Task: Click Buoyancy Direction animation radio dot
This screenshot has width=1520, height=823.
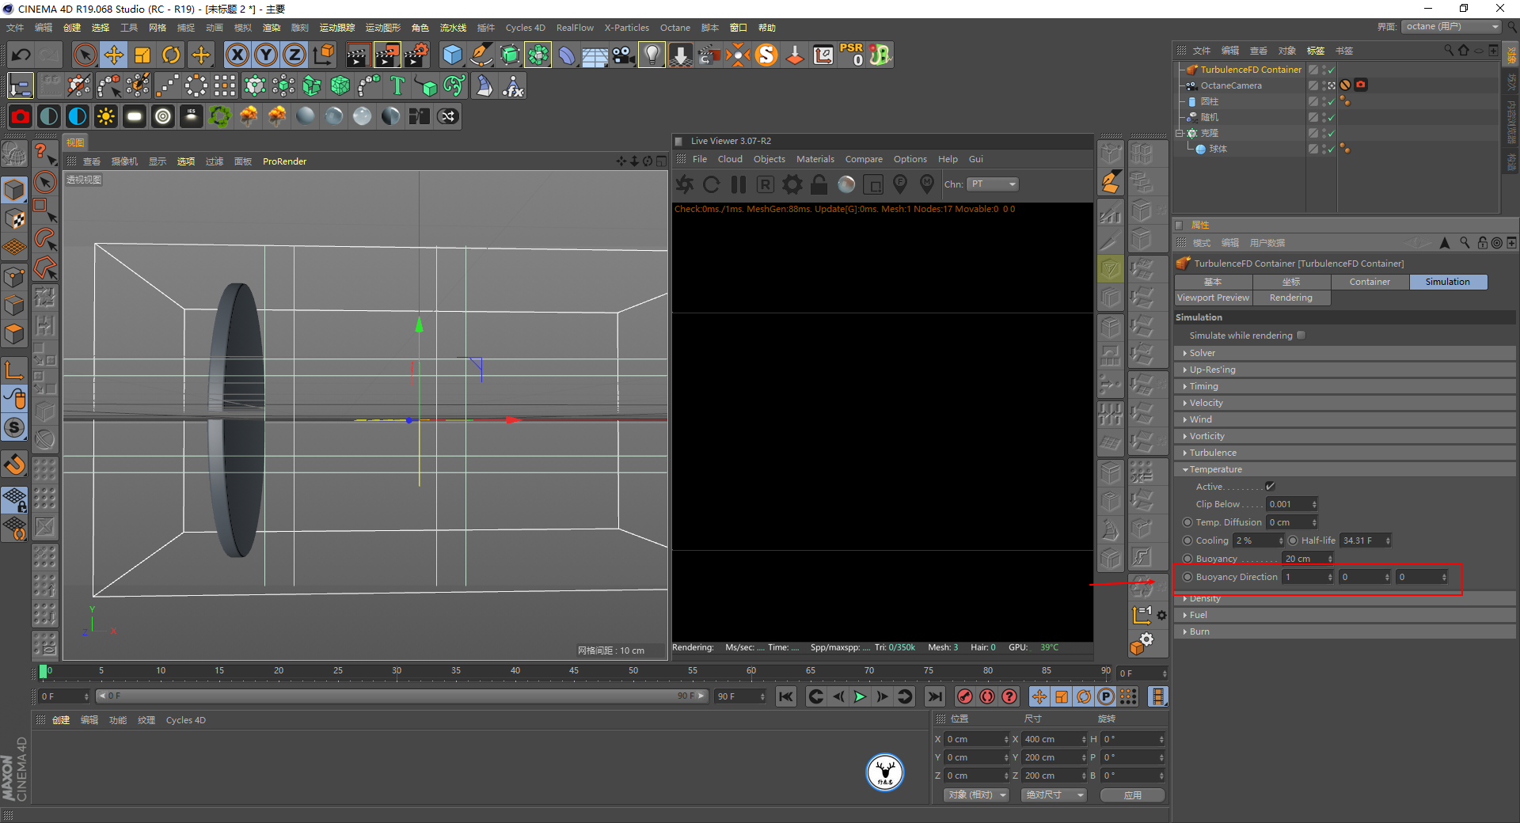Action: pos(1187,577)
